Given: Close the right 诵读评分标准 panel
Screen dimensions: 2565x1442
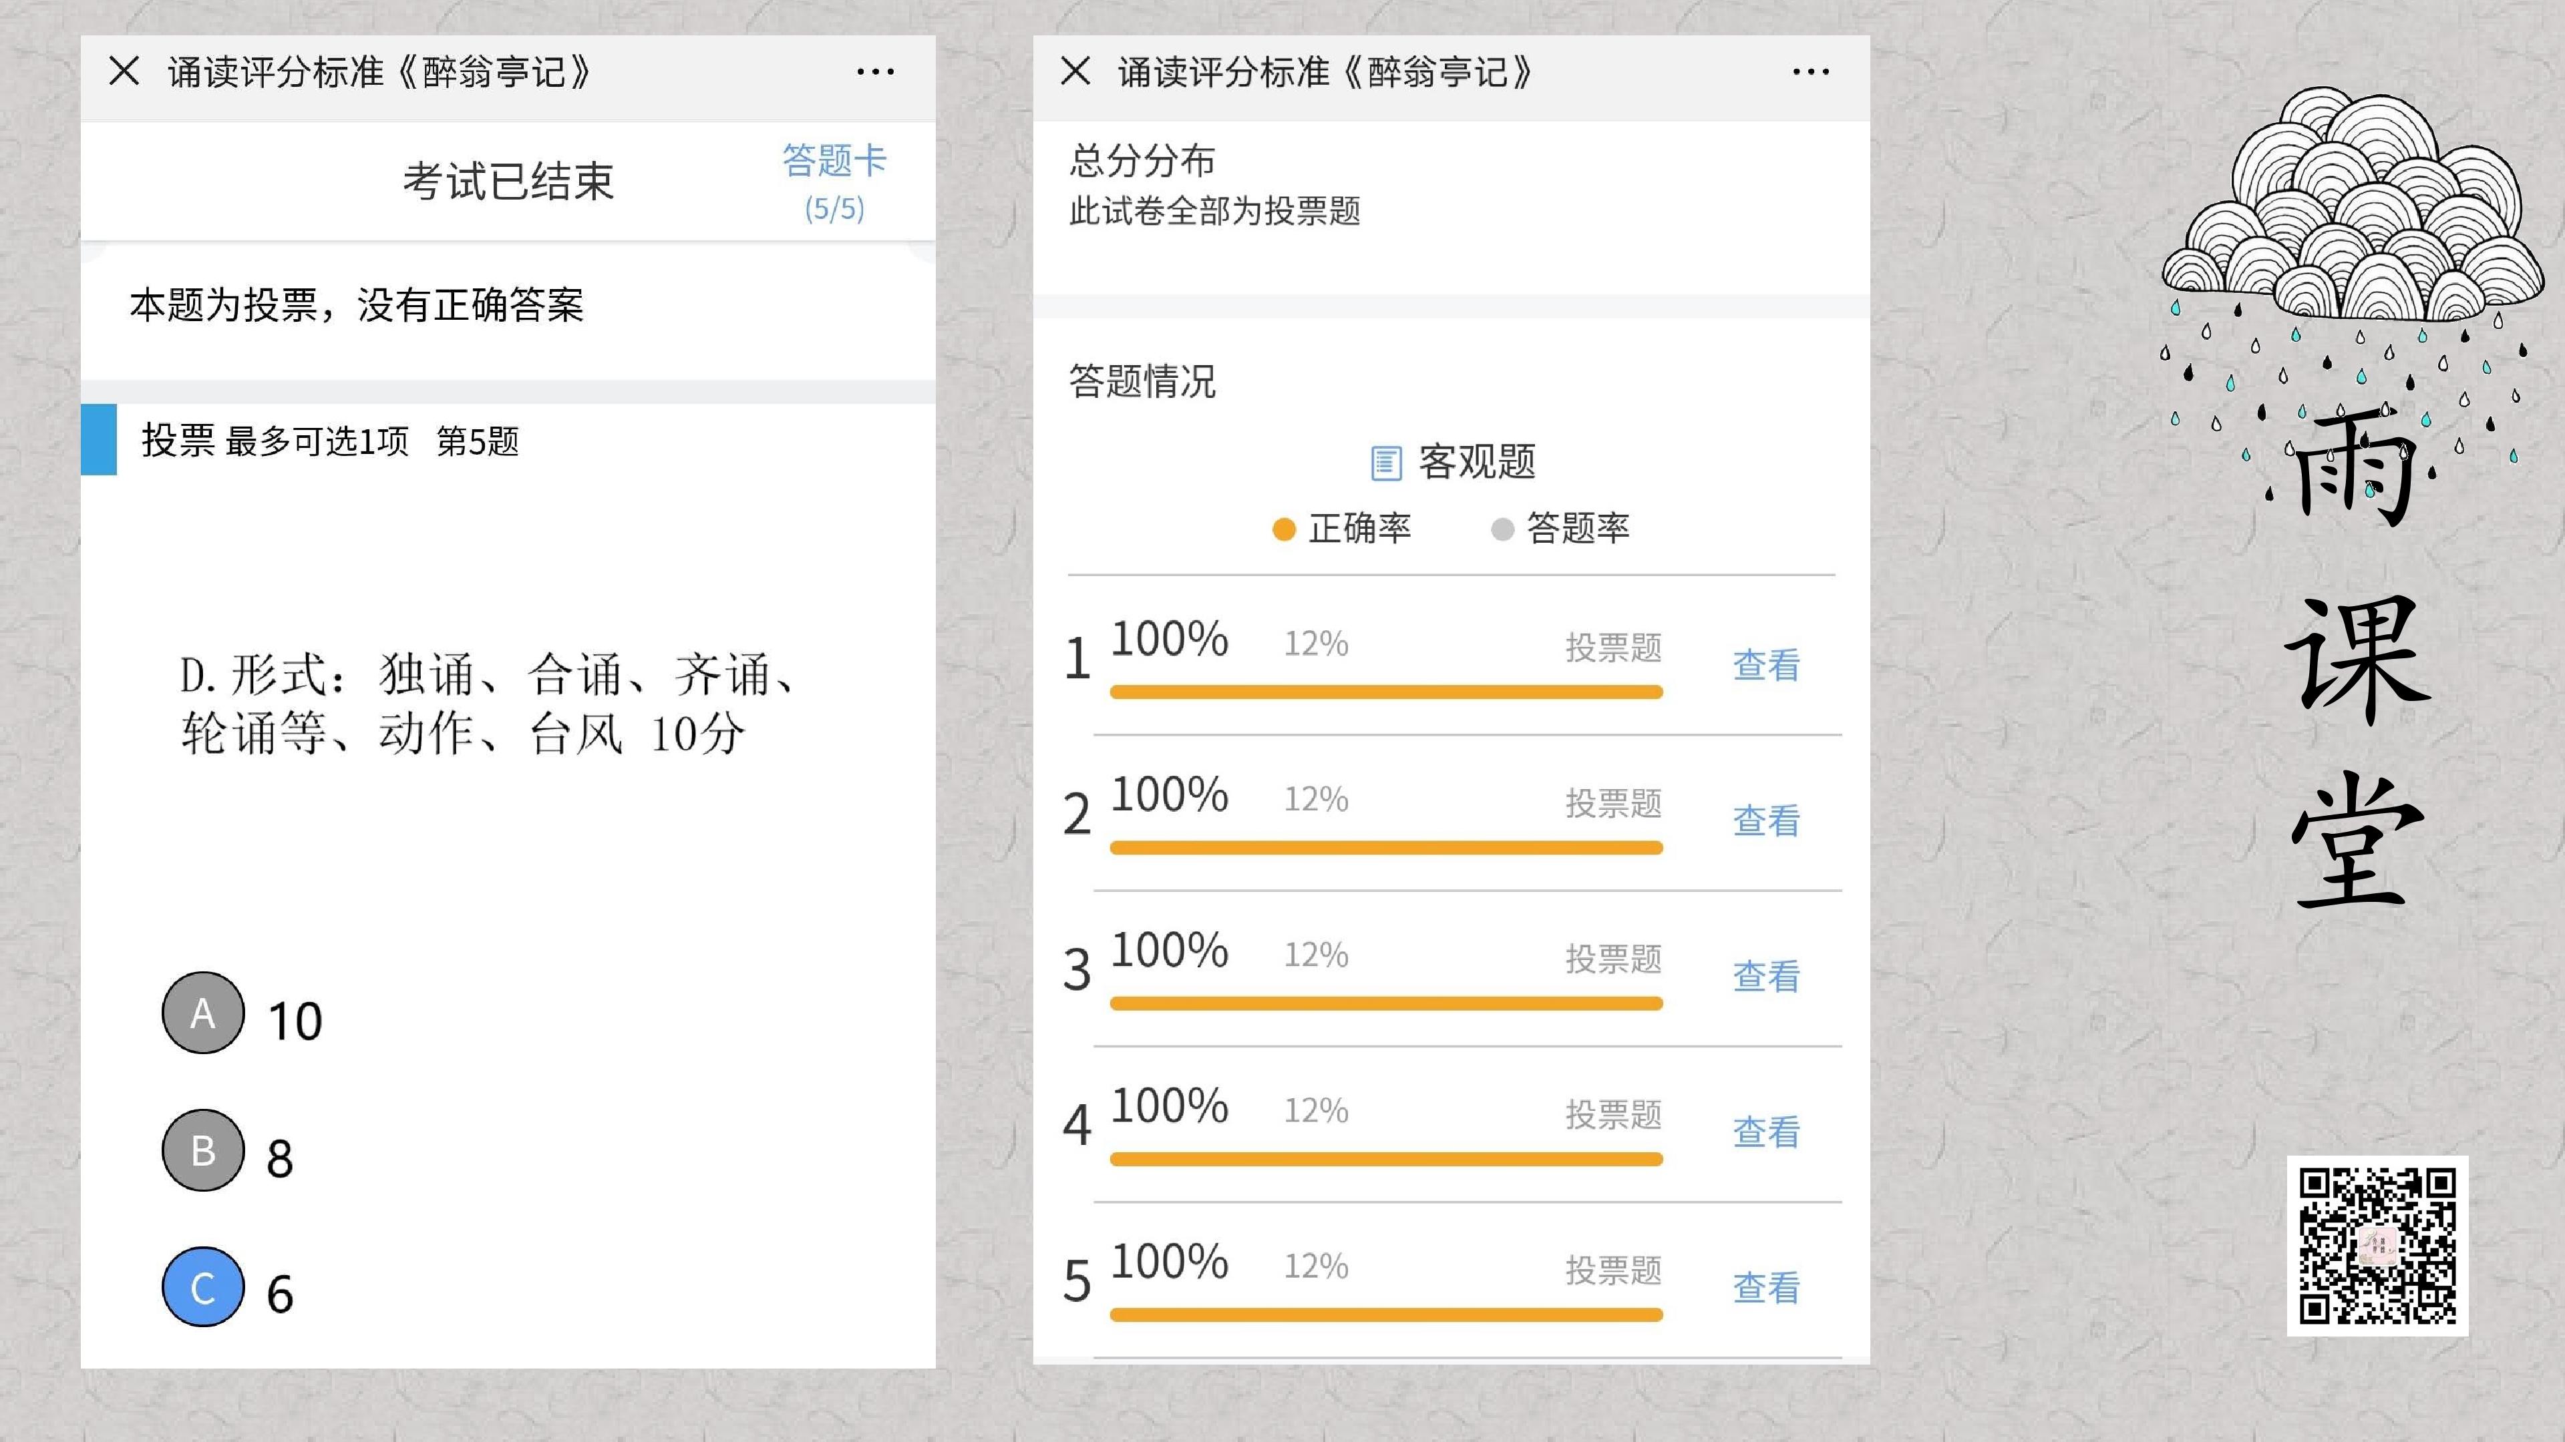Looking at the screenshot, I should [x=1075, y=71].
